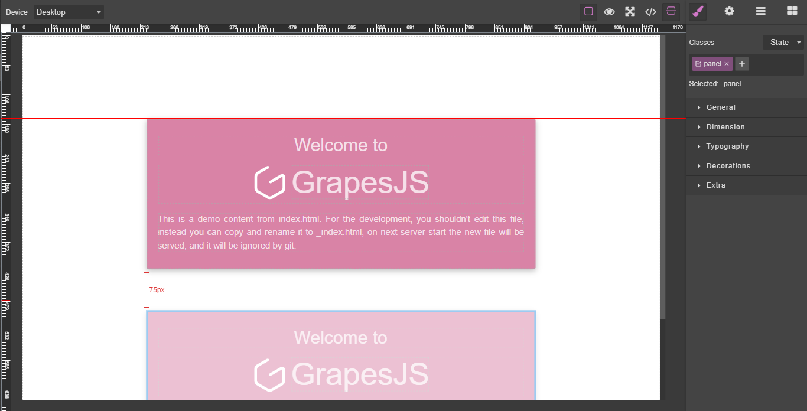Open the code viewer icon
The width and height of the screenshot is (807, 411).
(x=650, y=12)
